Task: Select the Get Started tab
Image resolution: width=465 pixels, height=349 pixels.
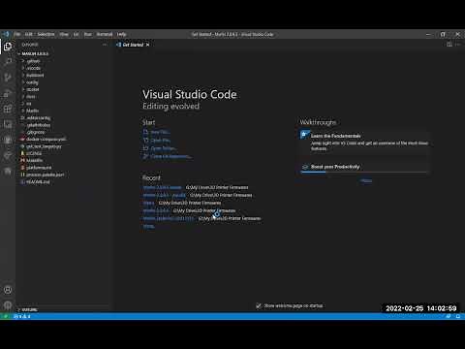Action: point(133,45)
